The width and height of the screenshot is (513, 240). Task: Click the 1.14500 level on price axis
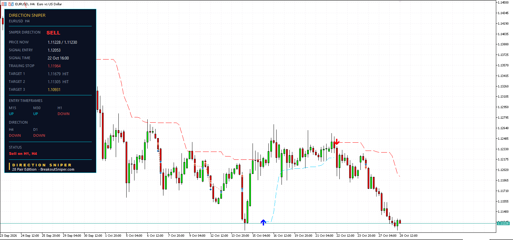point(503,3)
